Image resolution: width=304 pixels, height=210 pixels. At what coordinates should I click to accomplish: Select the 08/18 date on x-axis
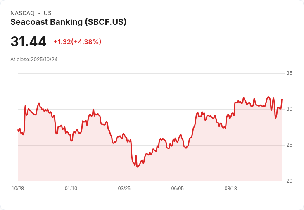(x=230, y=189)
